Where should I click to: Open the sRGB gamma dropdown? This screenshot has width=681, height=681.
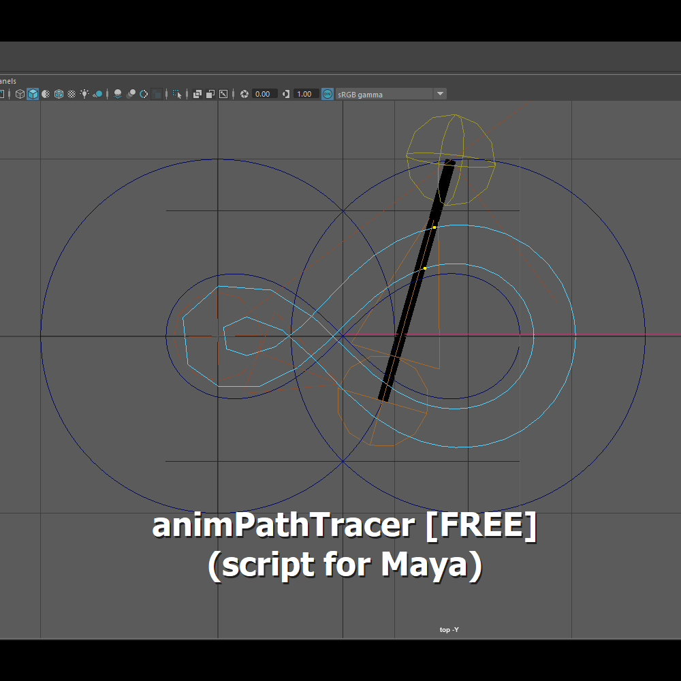[x=391, y=94]
